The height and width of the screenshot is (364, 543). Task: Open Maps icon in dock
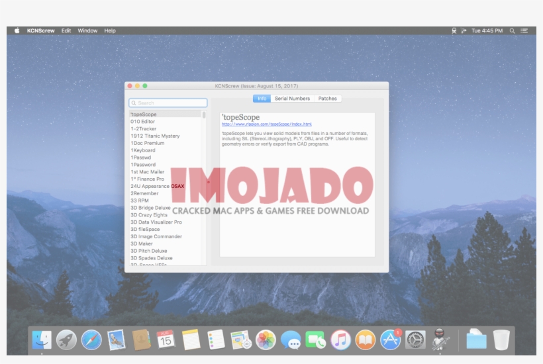coord(241,340)
